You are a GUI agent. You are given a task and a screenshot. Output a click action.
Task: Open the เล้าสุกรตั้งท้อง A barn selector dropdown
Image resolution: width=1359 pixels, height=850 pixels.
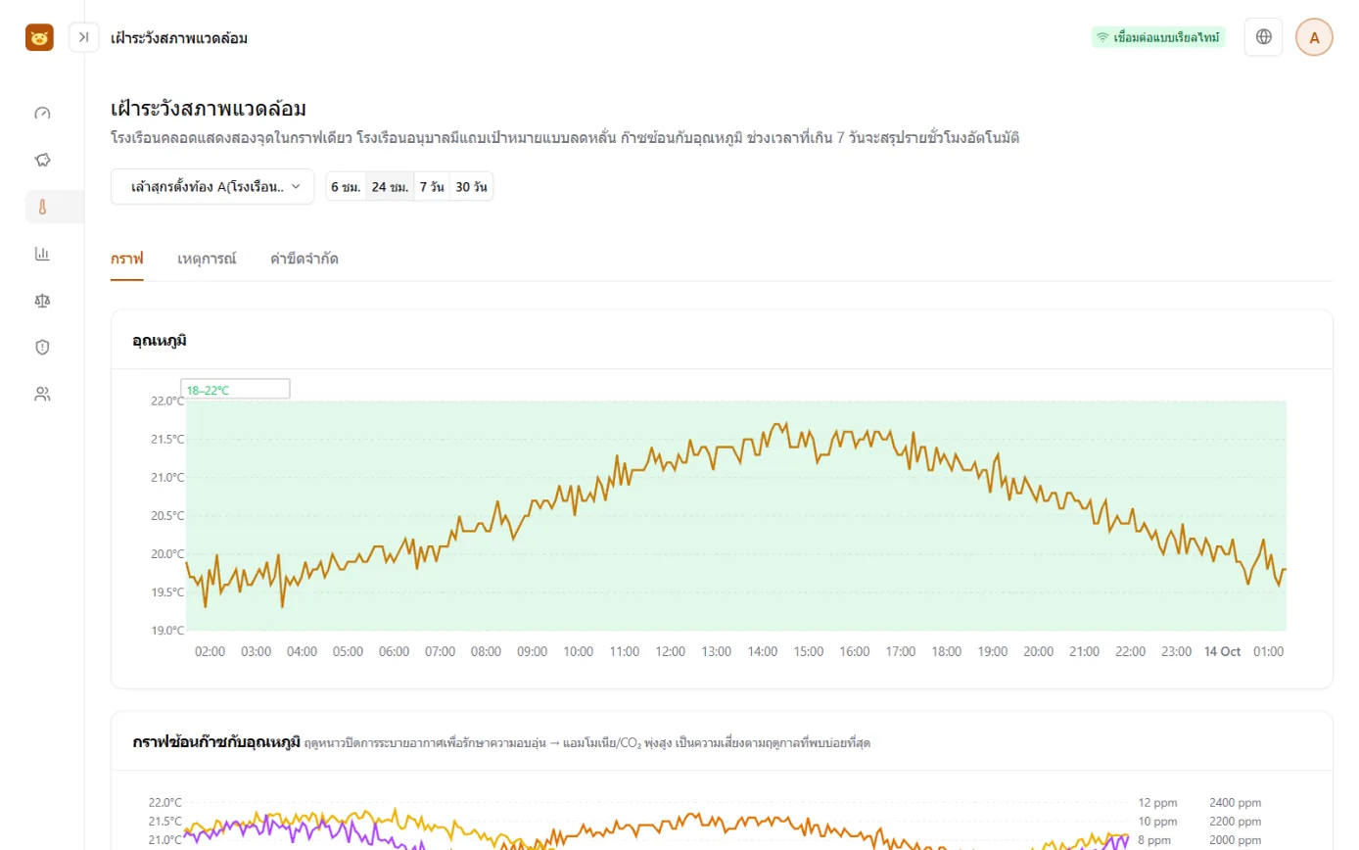pos(212,186)
